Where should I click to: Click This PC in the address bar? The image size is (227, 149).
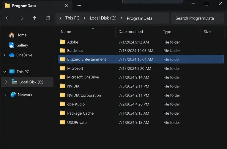point(72,18)
